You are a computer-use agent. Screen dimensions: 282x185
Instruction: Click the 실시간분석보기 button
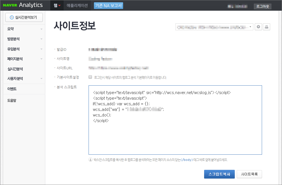[x=24, y=17]
